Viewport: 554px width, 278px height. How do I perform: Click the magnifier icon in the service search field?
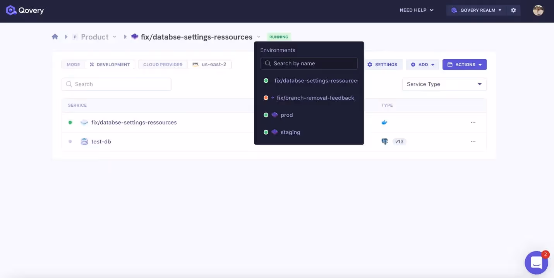tap(69, 84)
